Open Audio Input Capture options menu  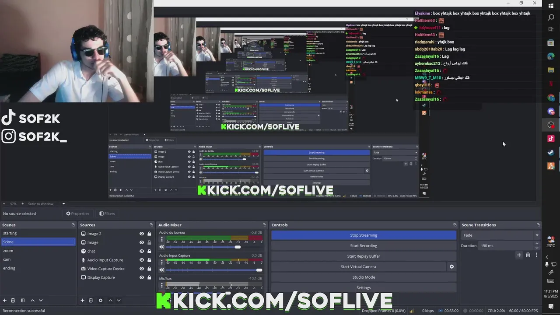(162, 262)
